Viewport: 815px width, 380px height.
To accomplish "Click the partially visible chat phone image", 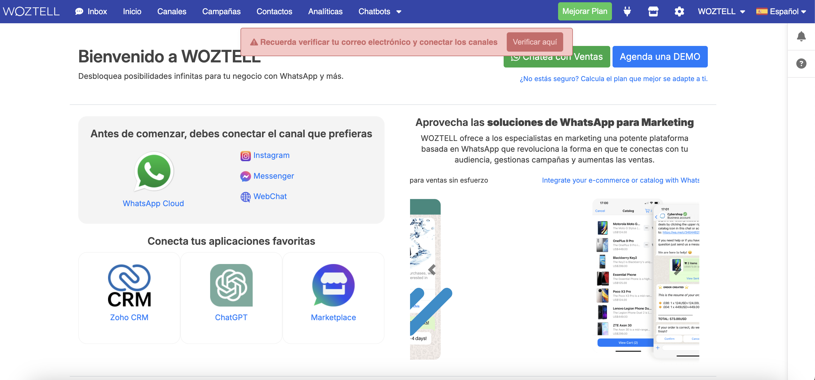I will click(425, 279).
